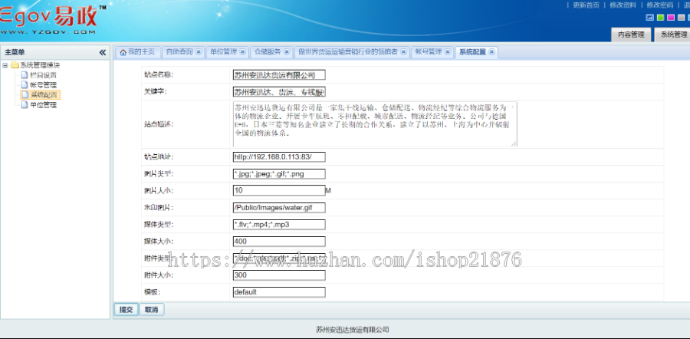The width and height of the screenshot is (690, 339).
Task: Click the 取消 cancel button
Action: (151, 310)
